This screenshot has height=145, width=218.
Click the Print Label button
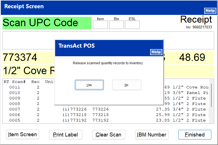pyautogui.click(x=65, y=135)
